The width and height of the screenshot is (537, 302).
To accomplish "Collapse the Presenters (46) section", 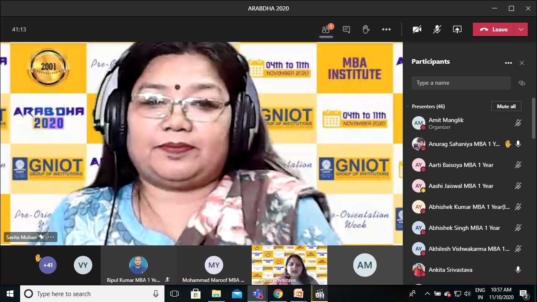I will tap(408, 107).
